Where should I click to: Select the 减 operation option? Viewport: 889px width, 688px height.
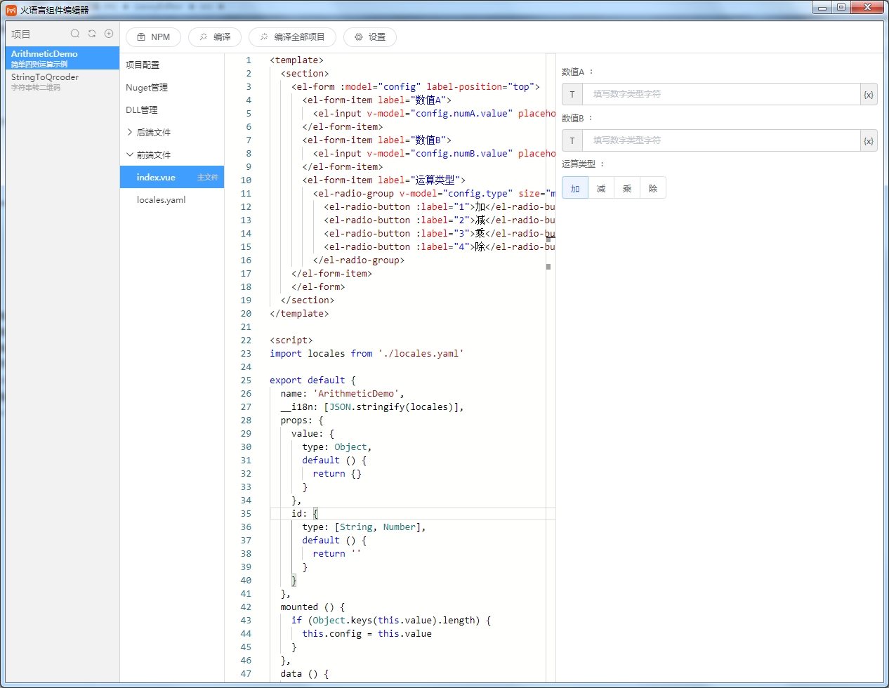pos(601,188)
